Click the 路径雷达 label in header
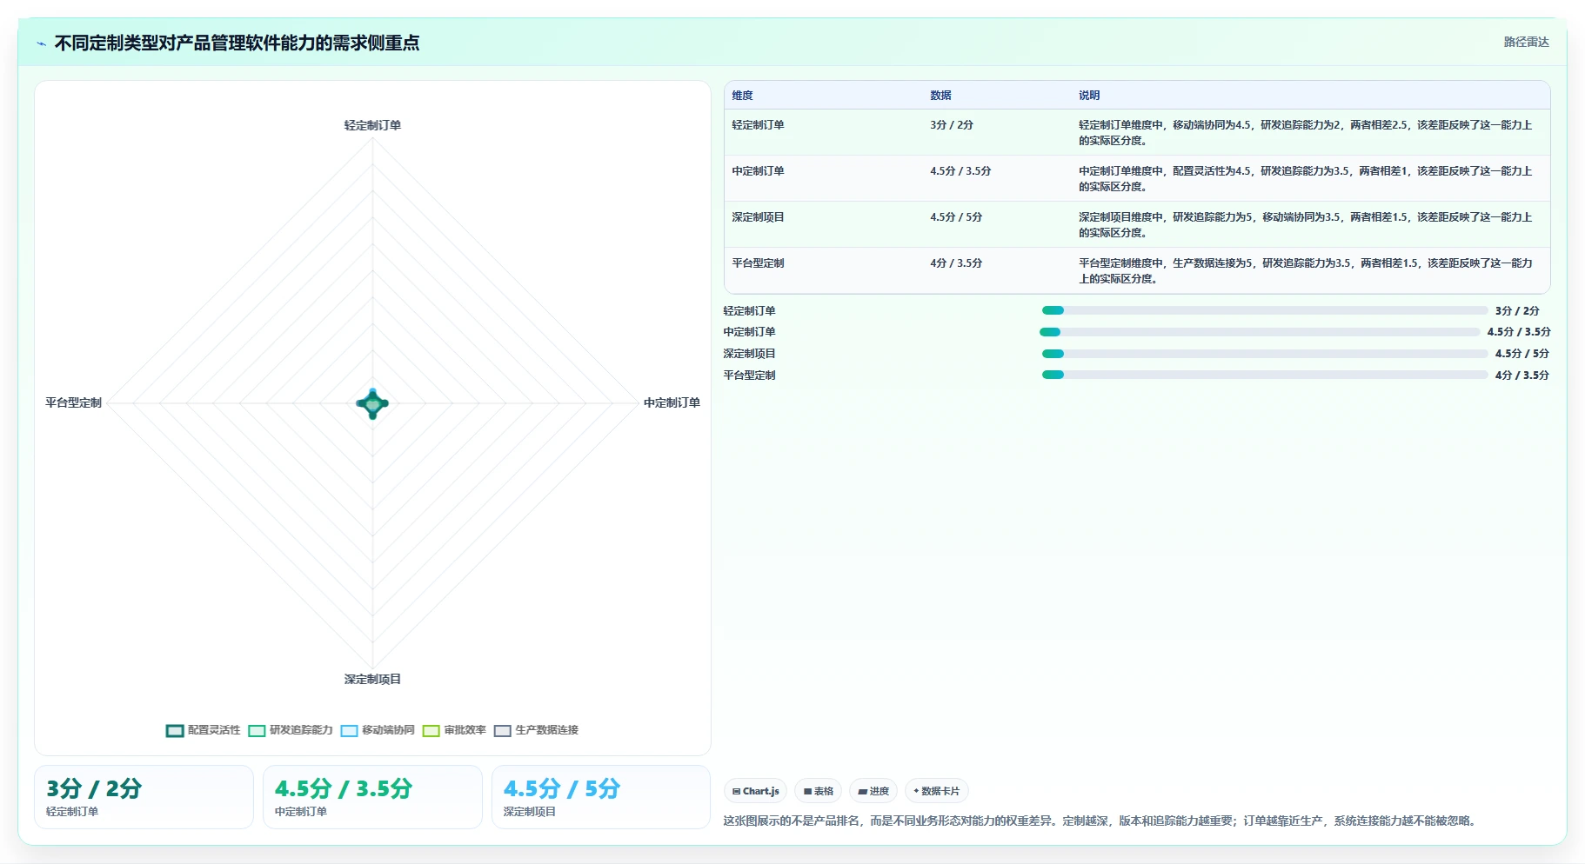This screenshot has width=1585, height=864. click(1526, 42)
